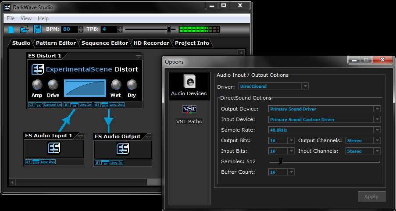Screen dimensions: 396x211
Task: Toggle Line In port on ES Audio Output
Action: [116, 163]
